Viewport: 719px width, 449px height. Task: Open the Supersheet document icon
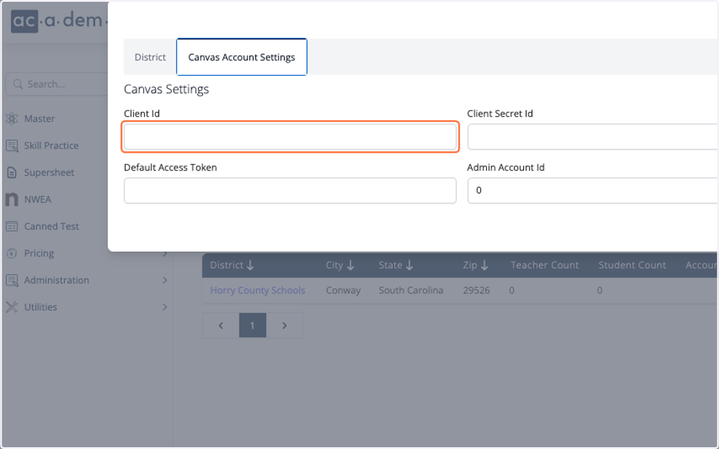coord(12,172)
